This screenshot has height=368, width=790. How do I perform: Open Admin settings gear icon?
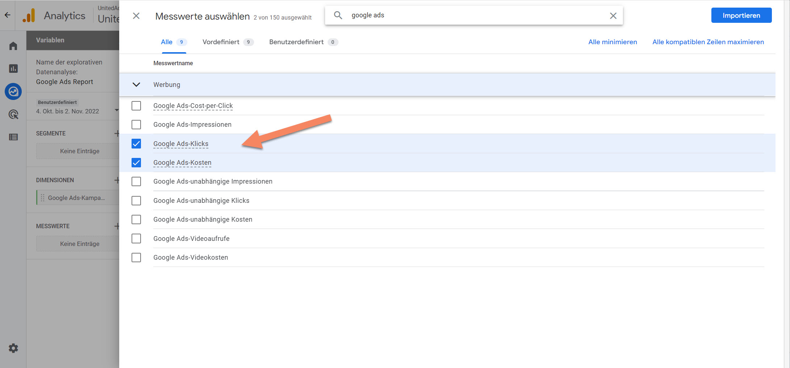[13, 348]
